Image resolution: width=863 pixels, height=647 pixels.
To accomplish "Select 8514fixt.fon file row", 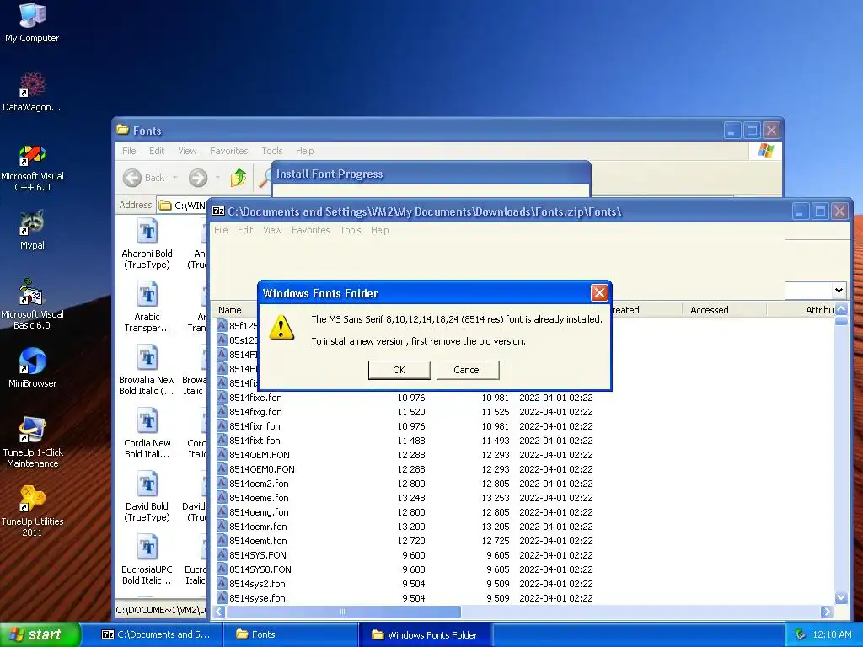I will coord(405,440).
